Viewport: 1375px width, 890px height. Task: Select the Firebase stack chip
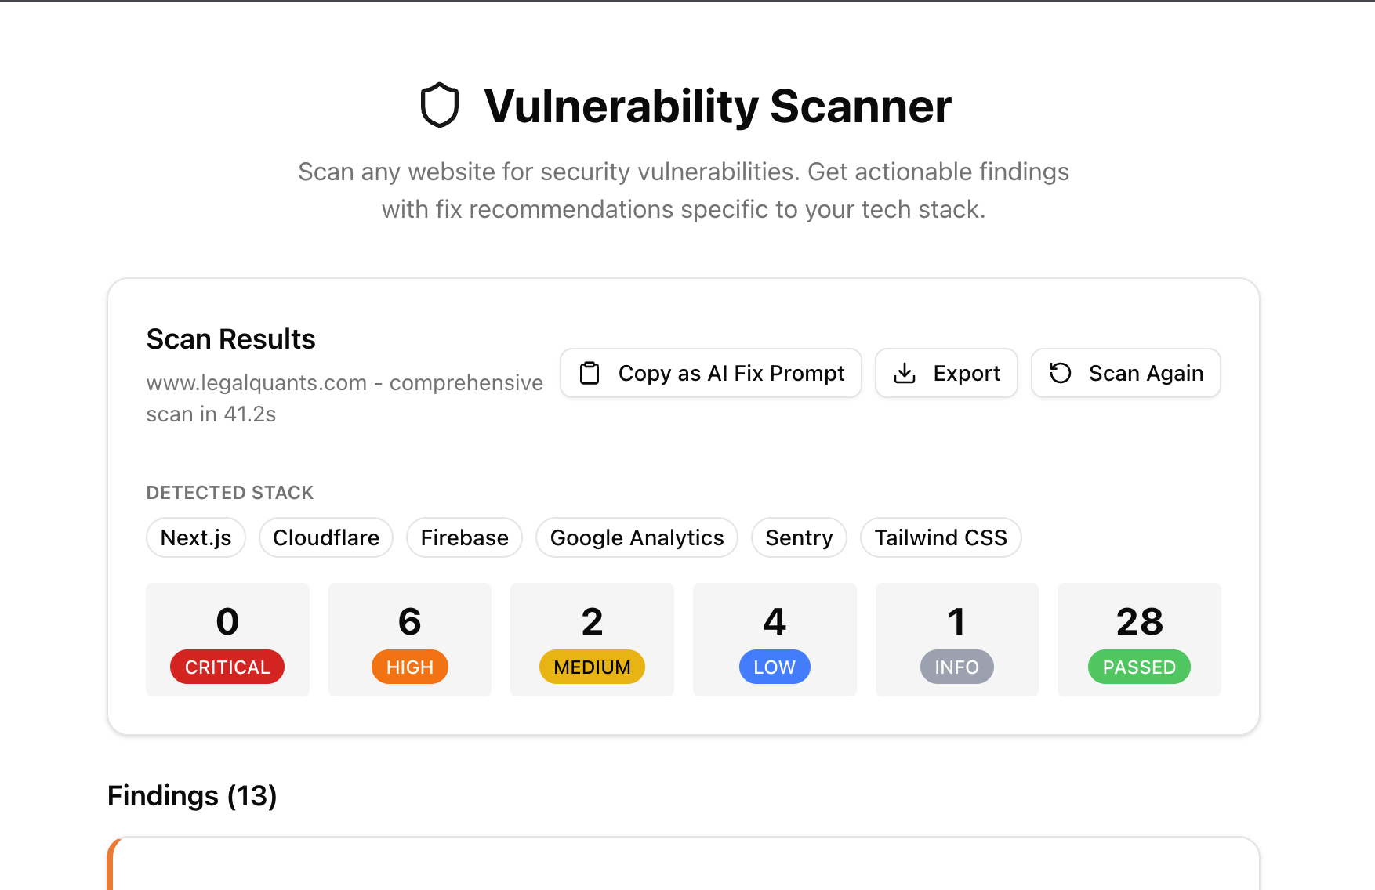(463, 537)
